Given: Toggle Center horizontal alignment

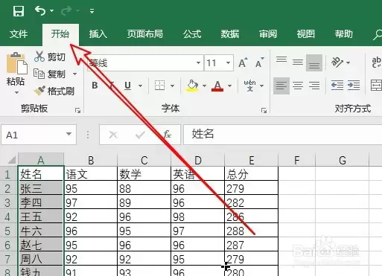Looking at the screenshot, I should (298, 86).
